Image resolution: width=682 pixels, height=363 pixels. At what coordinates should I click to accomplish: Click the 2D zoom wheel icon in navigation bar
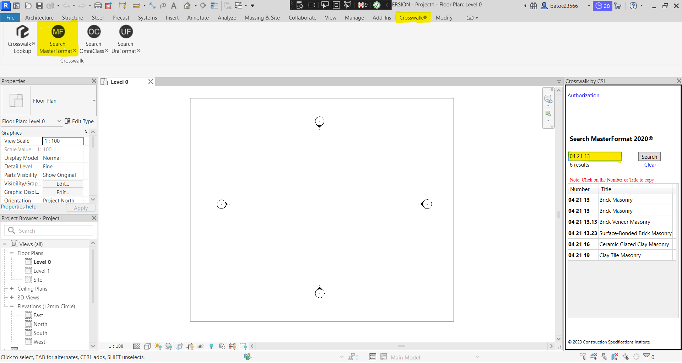(x=548, y=99)
